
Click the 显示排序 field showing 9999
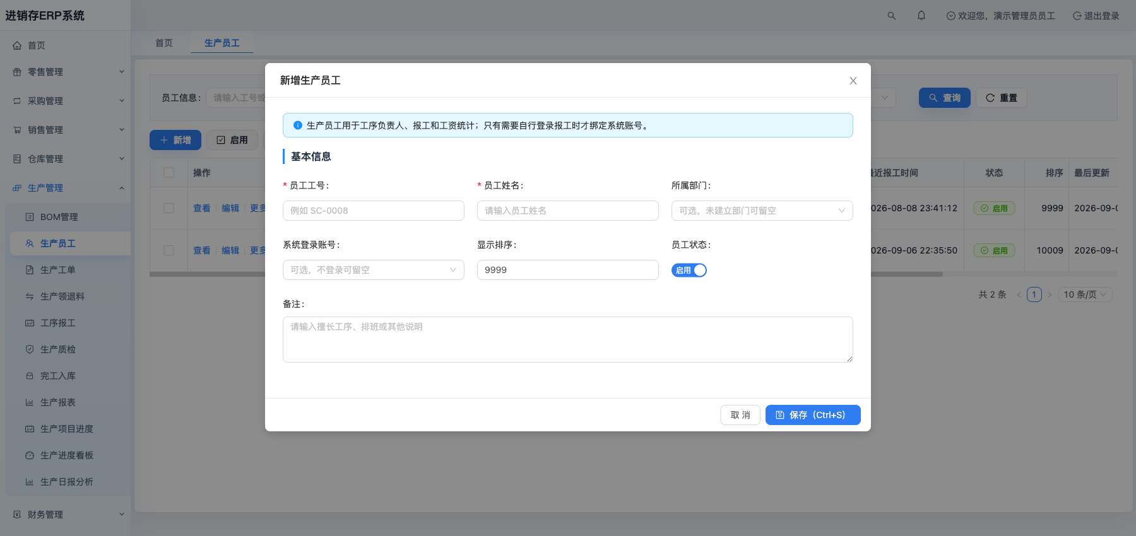point(568,270)
